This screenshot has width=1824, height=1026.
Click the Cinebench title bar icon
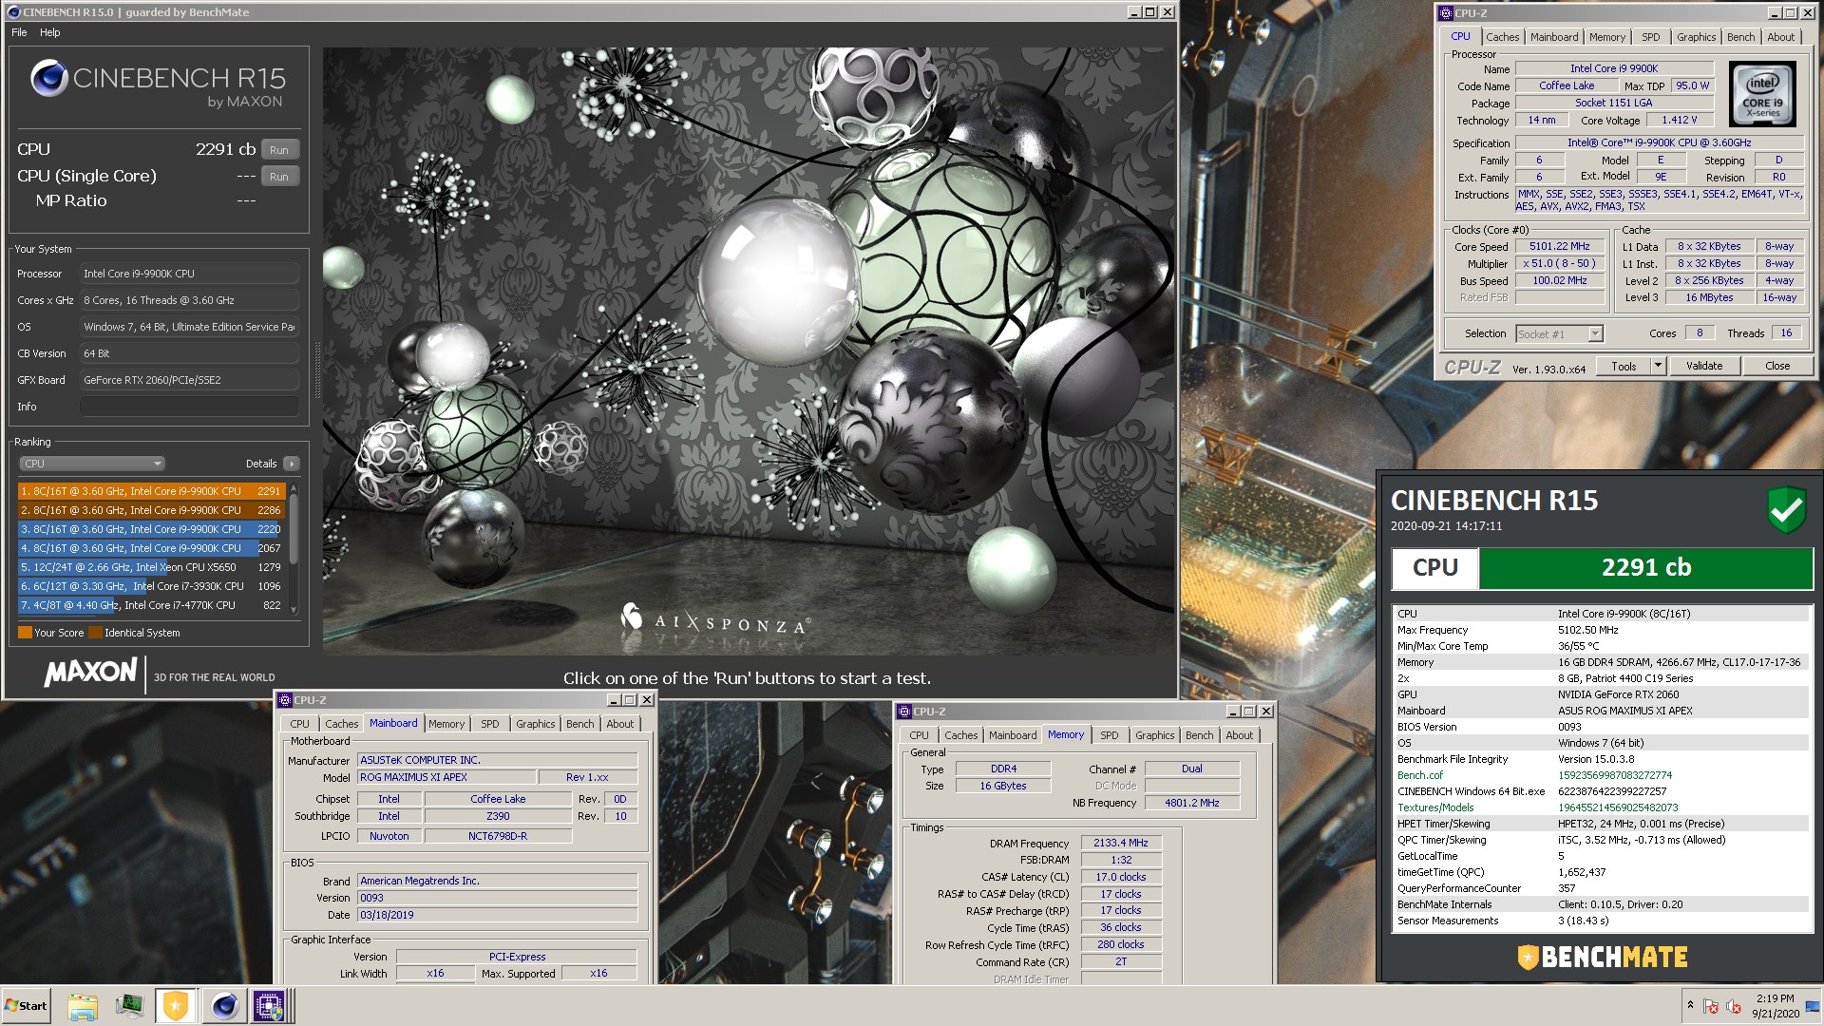(x=13, y=12)
